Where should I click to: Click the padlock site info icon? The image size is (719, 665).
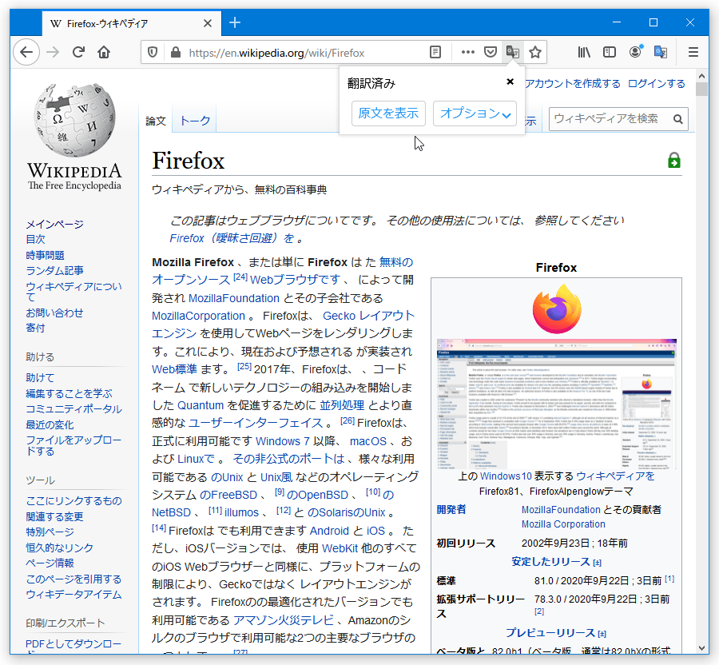click(x=176, y=53)
